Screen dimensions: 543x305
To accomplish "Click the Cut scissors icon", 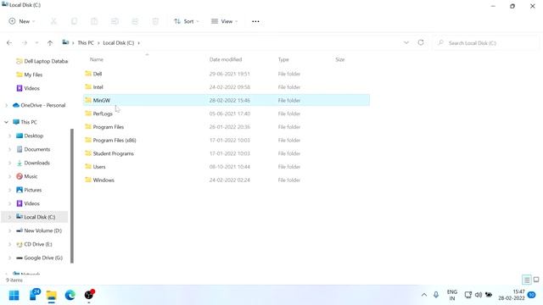I will (53, 21).
